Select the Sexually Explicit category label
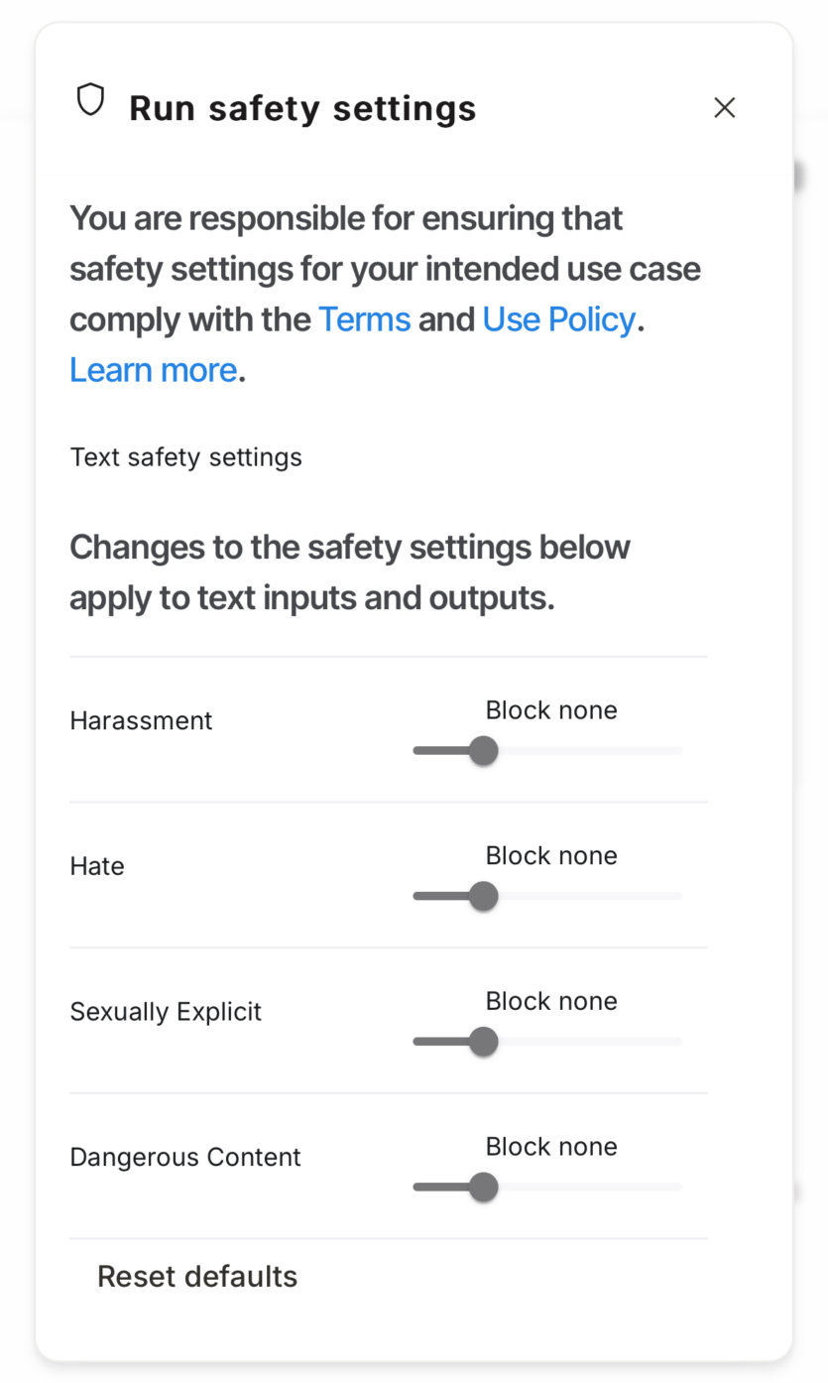 click(166, 1012)
